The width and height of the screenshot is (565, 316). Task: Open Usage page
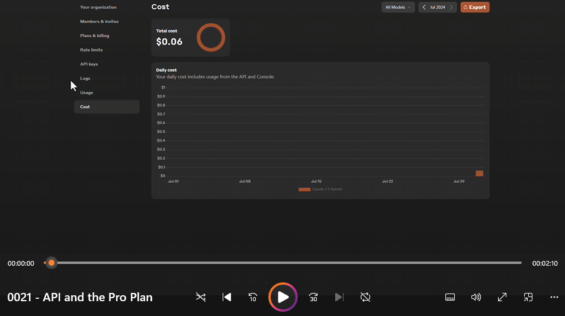click(86, 92)
